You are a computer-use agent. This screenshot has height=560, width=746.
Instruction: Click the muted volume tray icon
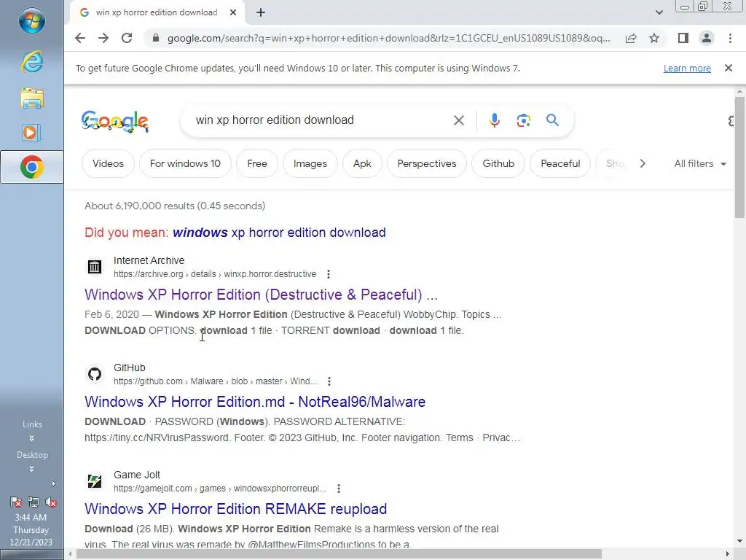[51, 502]
